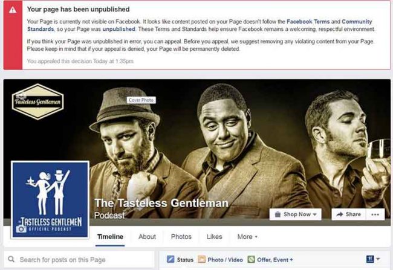393x270 pixels.
Task: Open the page identity selector dropdown
Action: click(373, 259)
